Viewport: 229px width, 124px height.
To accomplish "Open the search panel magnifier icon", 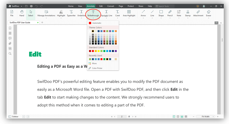I will pos(10,54).
